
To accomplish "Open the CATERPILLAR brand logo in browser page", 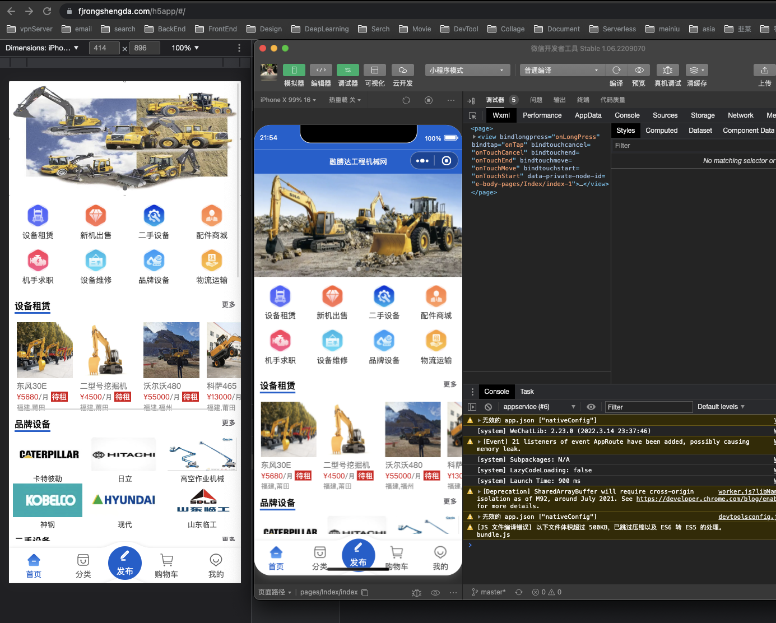I will click(x=49, y=454).
